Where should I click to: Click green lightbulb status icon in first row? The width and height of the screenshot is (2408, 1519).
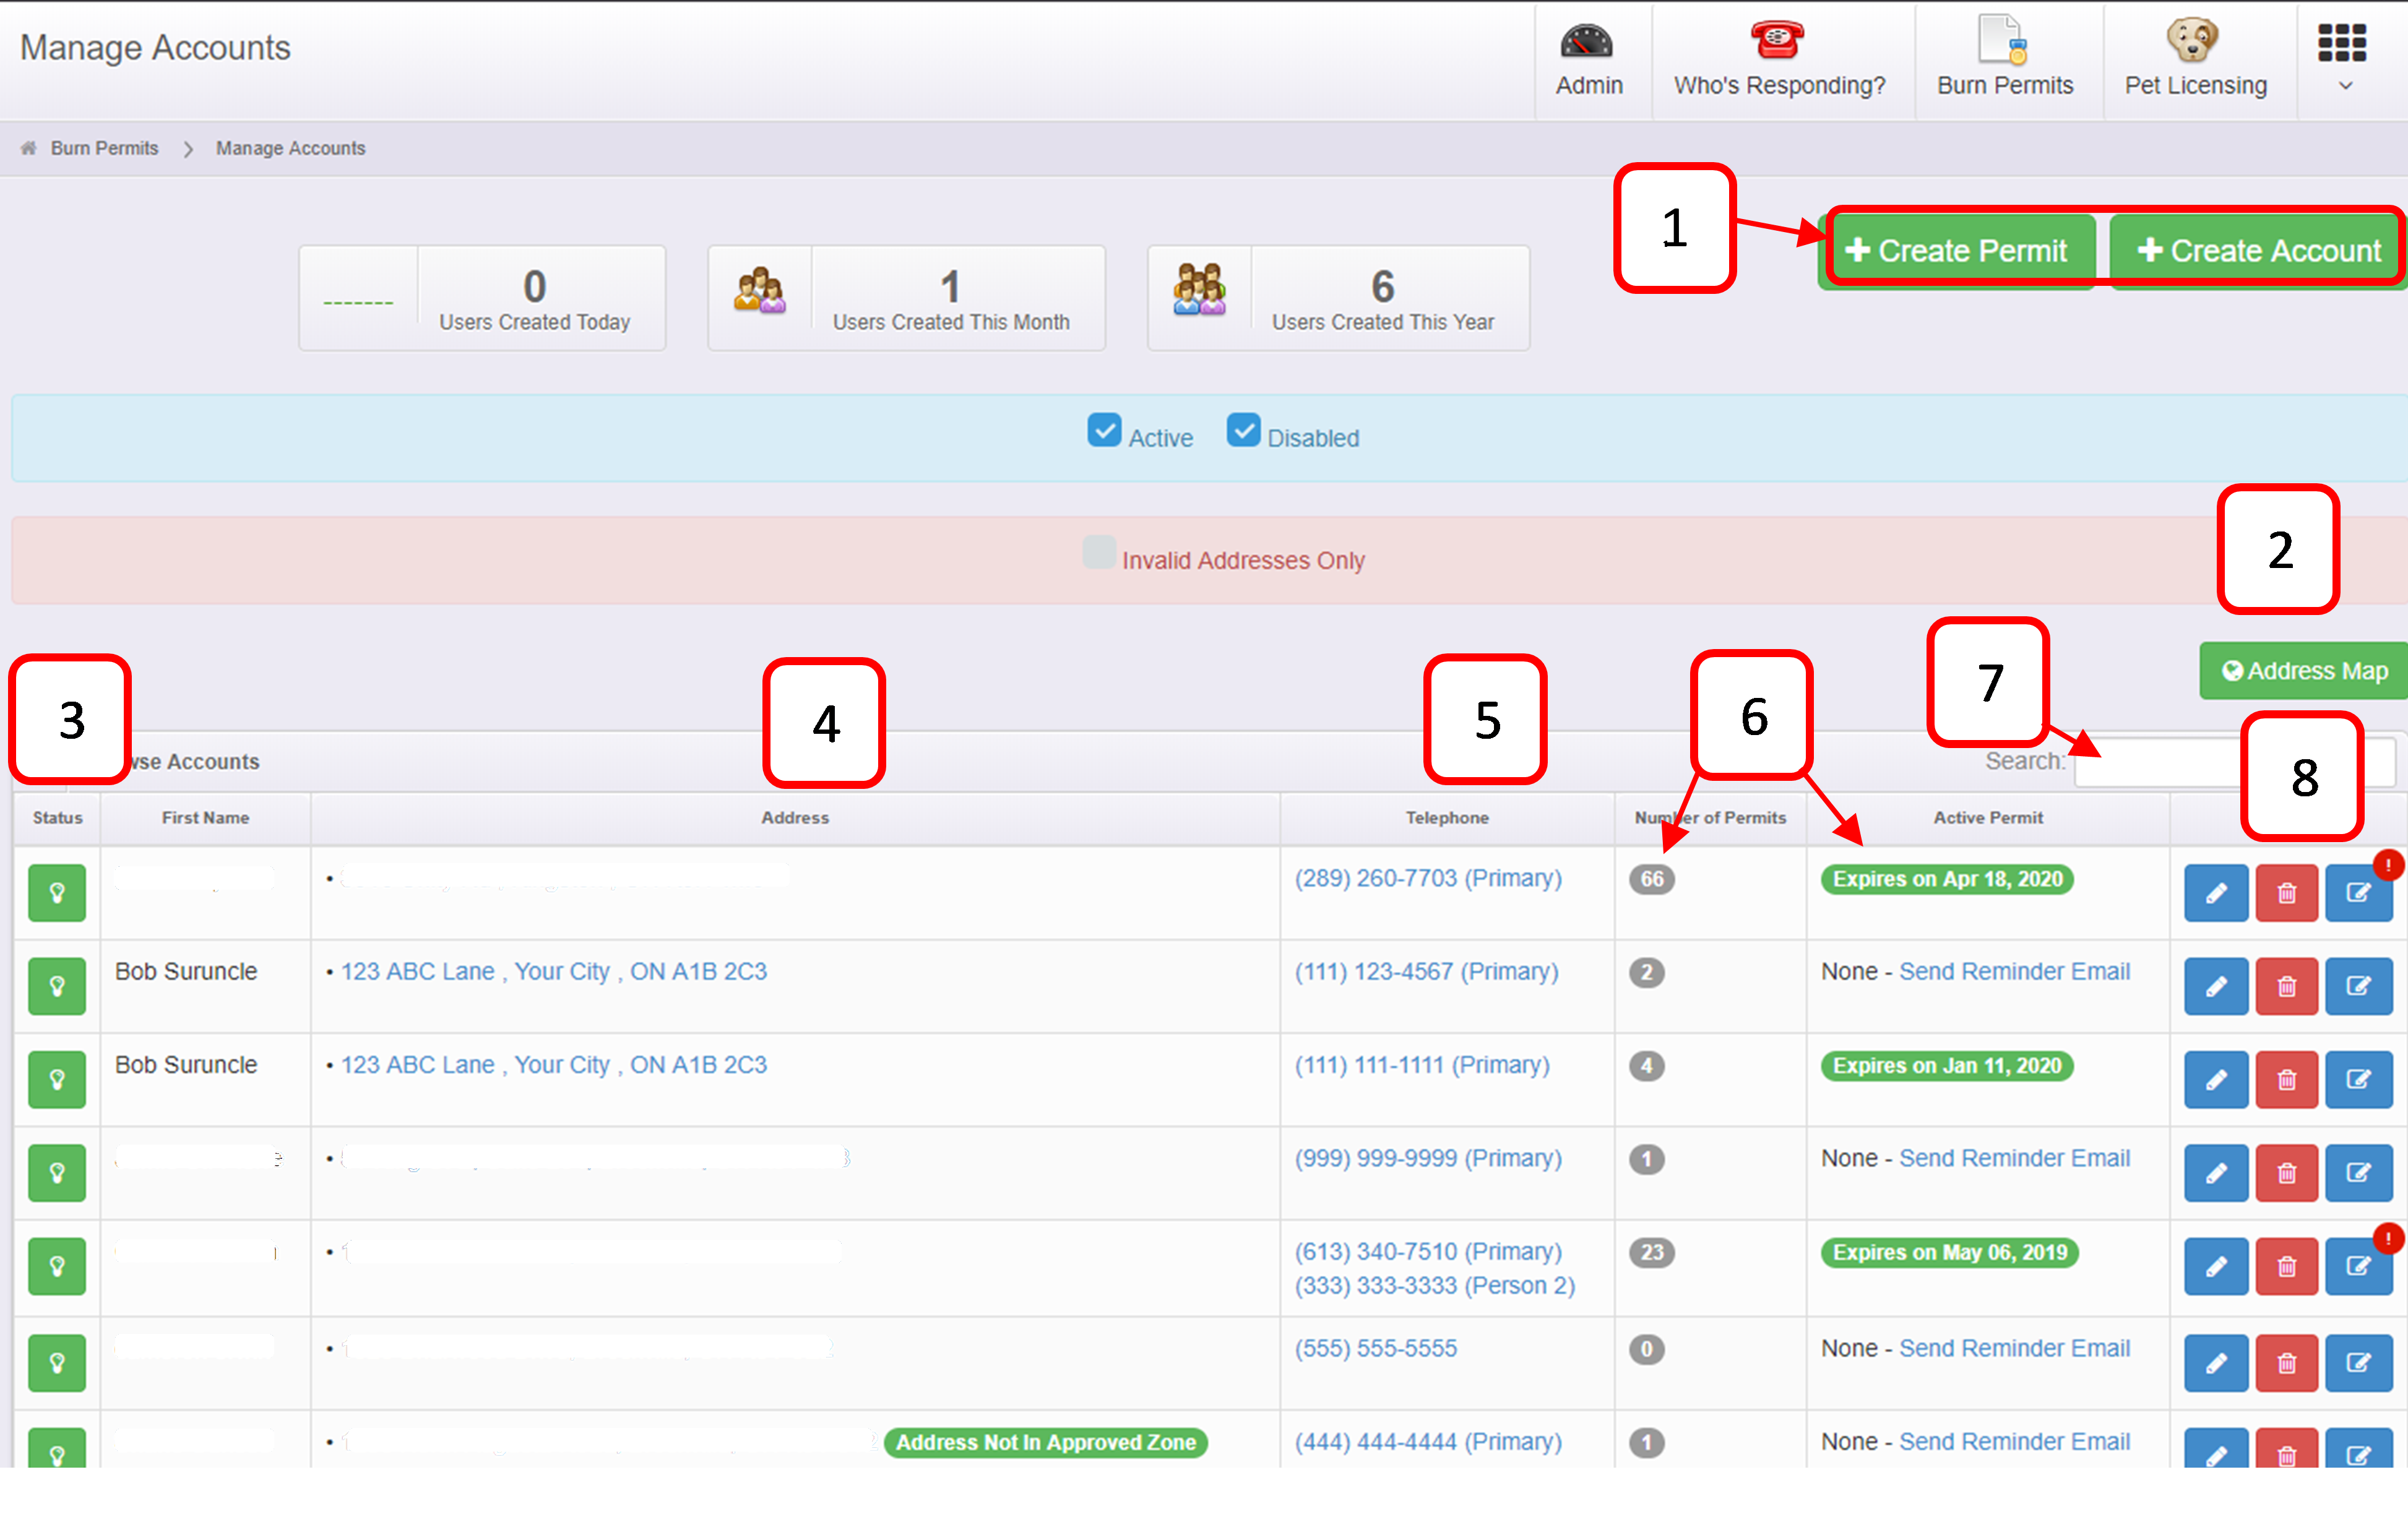click(x=57, y=893)
